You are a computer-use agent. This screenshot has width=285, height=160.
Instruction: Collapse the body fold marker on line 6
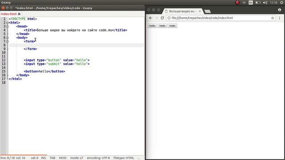[x=7, y=38]
